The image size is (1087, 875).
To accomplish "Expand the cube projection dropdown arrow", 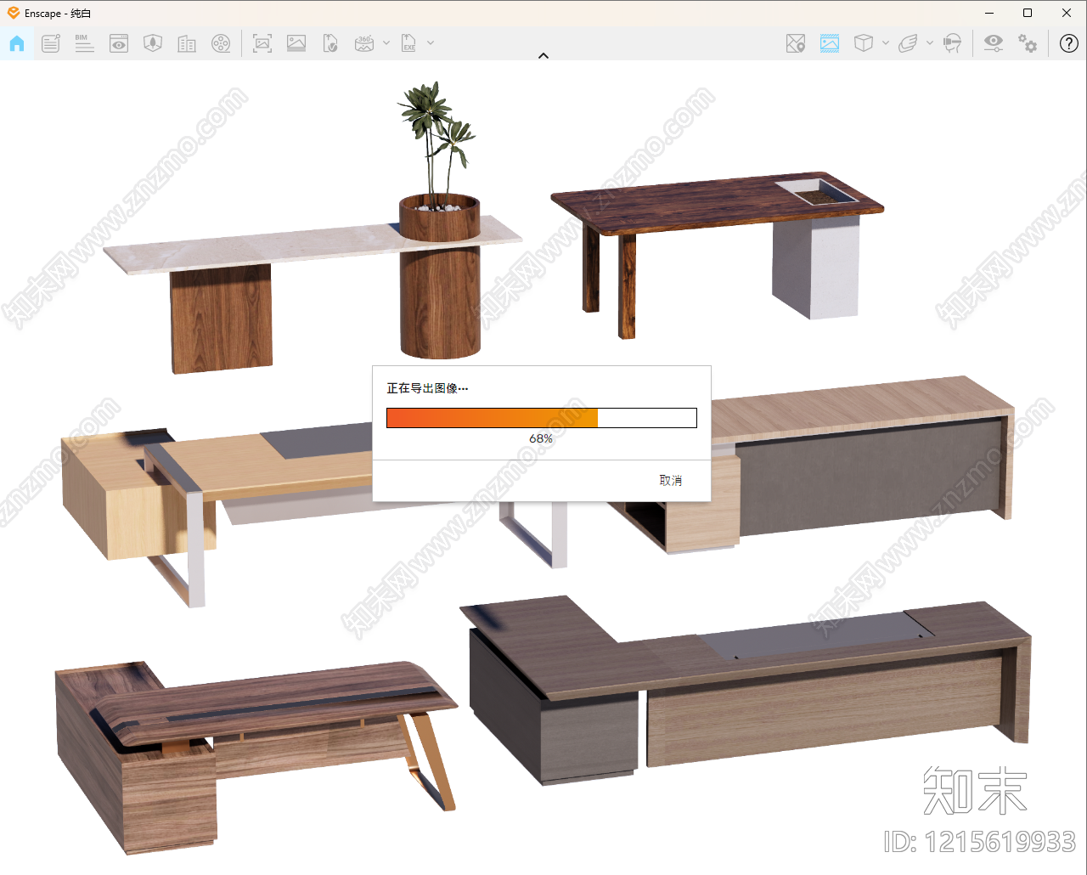I will (886, 43).
